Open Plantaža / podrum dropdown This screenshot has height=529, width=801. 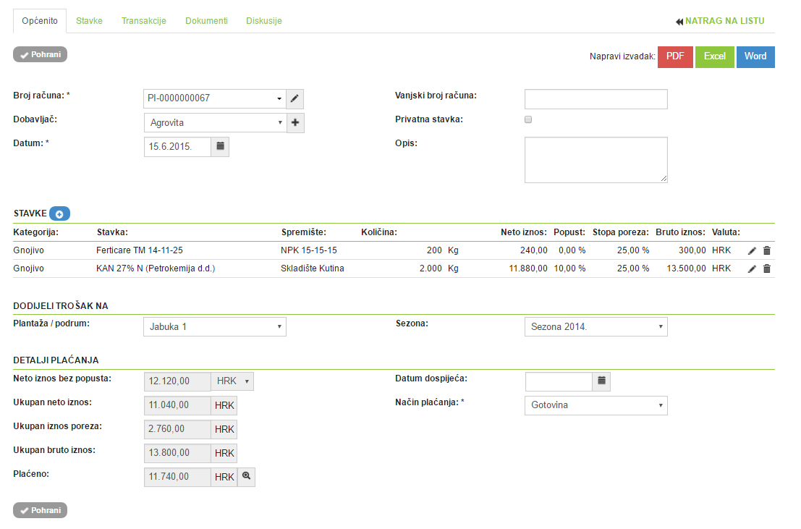[x=215, y=327]
